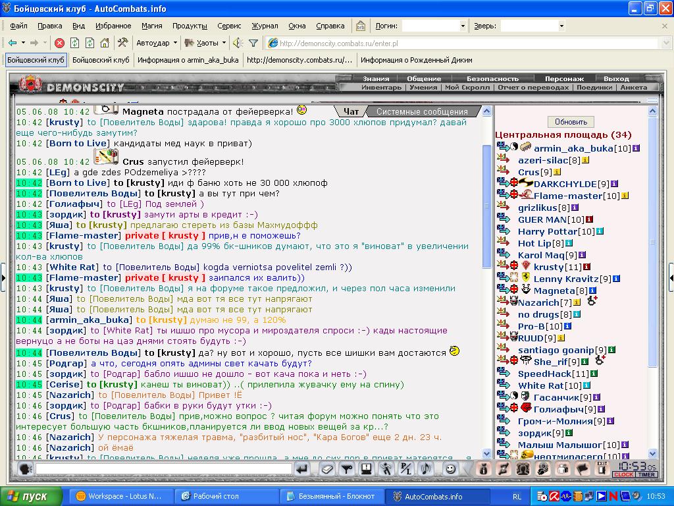Click refresh icon right beside the Home icon
The image size is (674, 506).
[x=90, y=43]
